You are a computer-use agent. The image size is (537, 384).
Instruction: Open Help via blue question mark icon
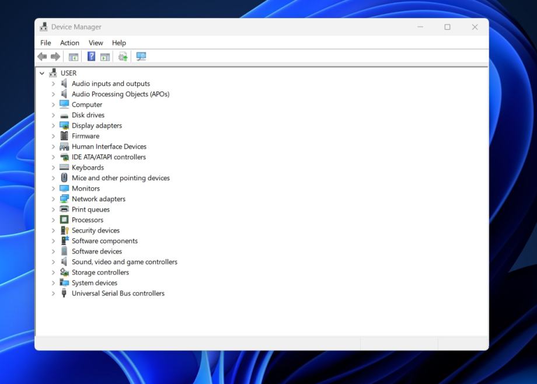pyautogui.click(x=91, y=57)
